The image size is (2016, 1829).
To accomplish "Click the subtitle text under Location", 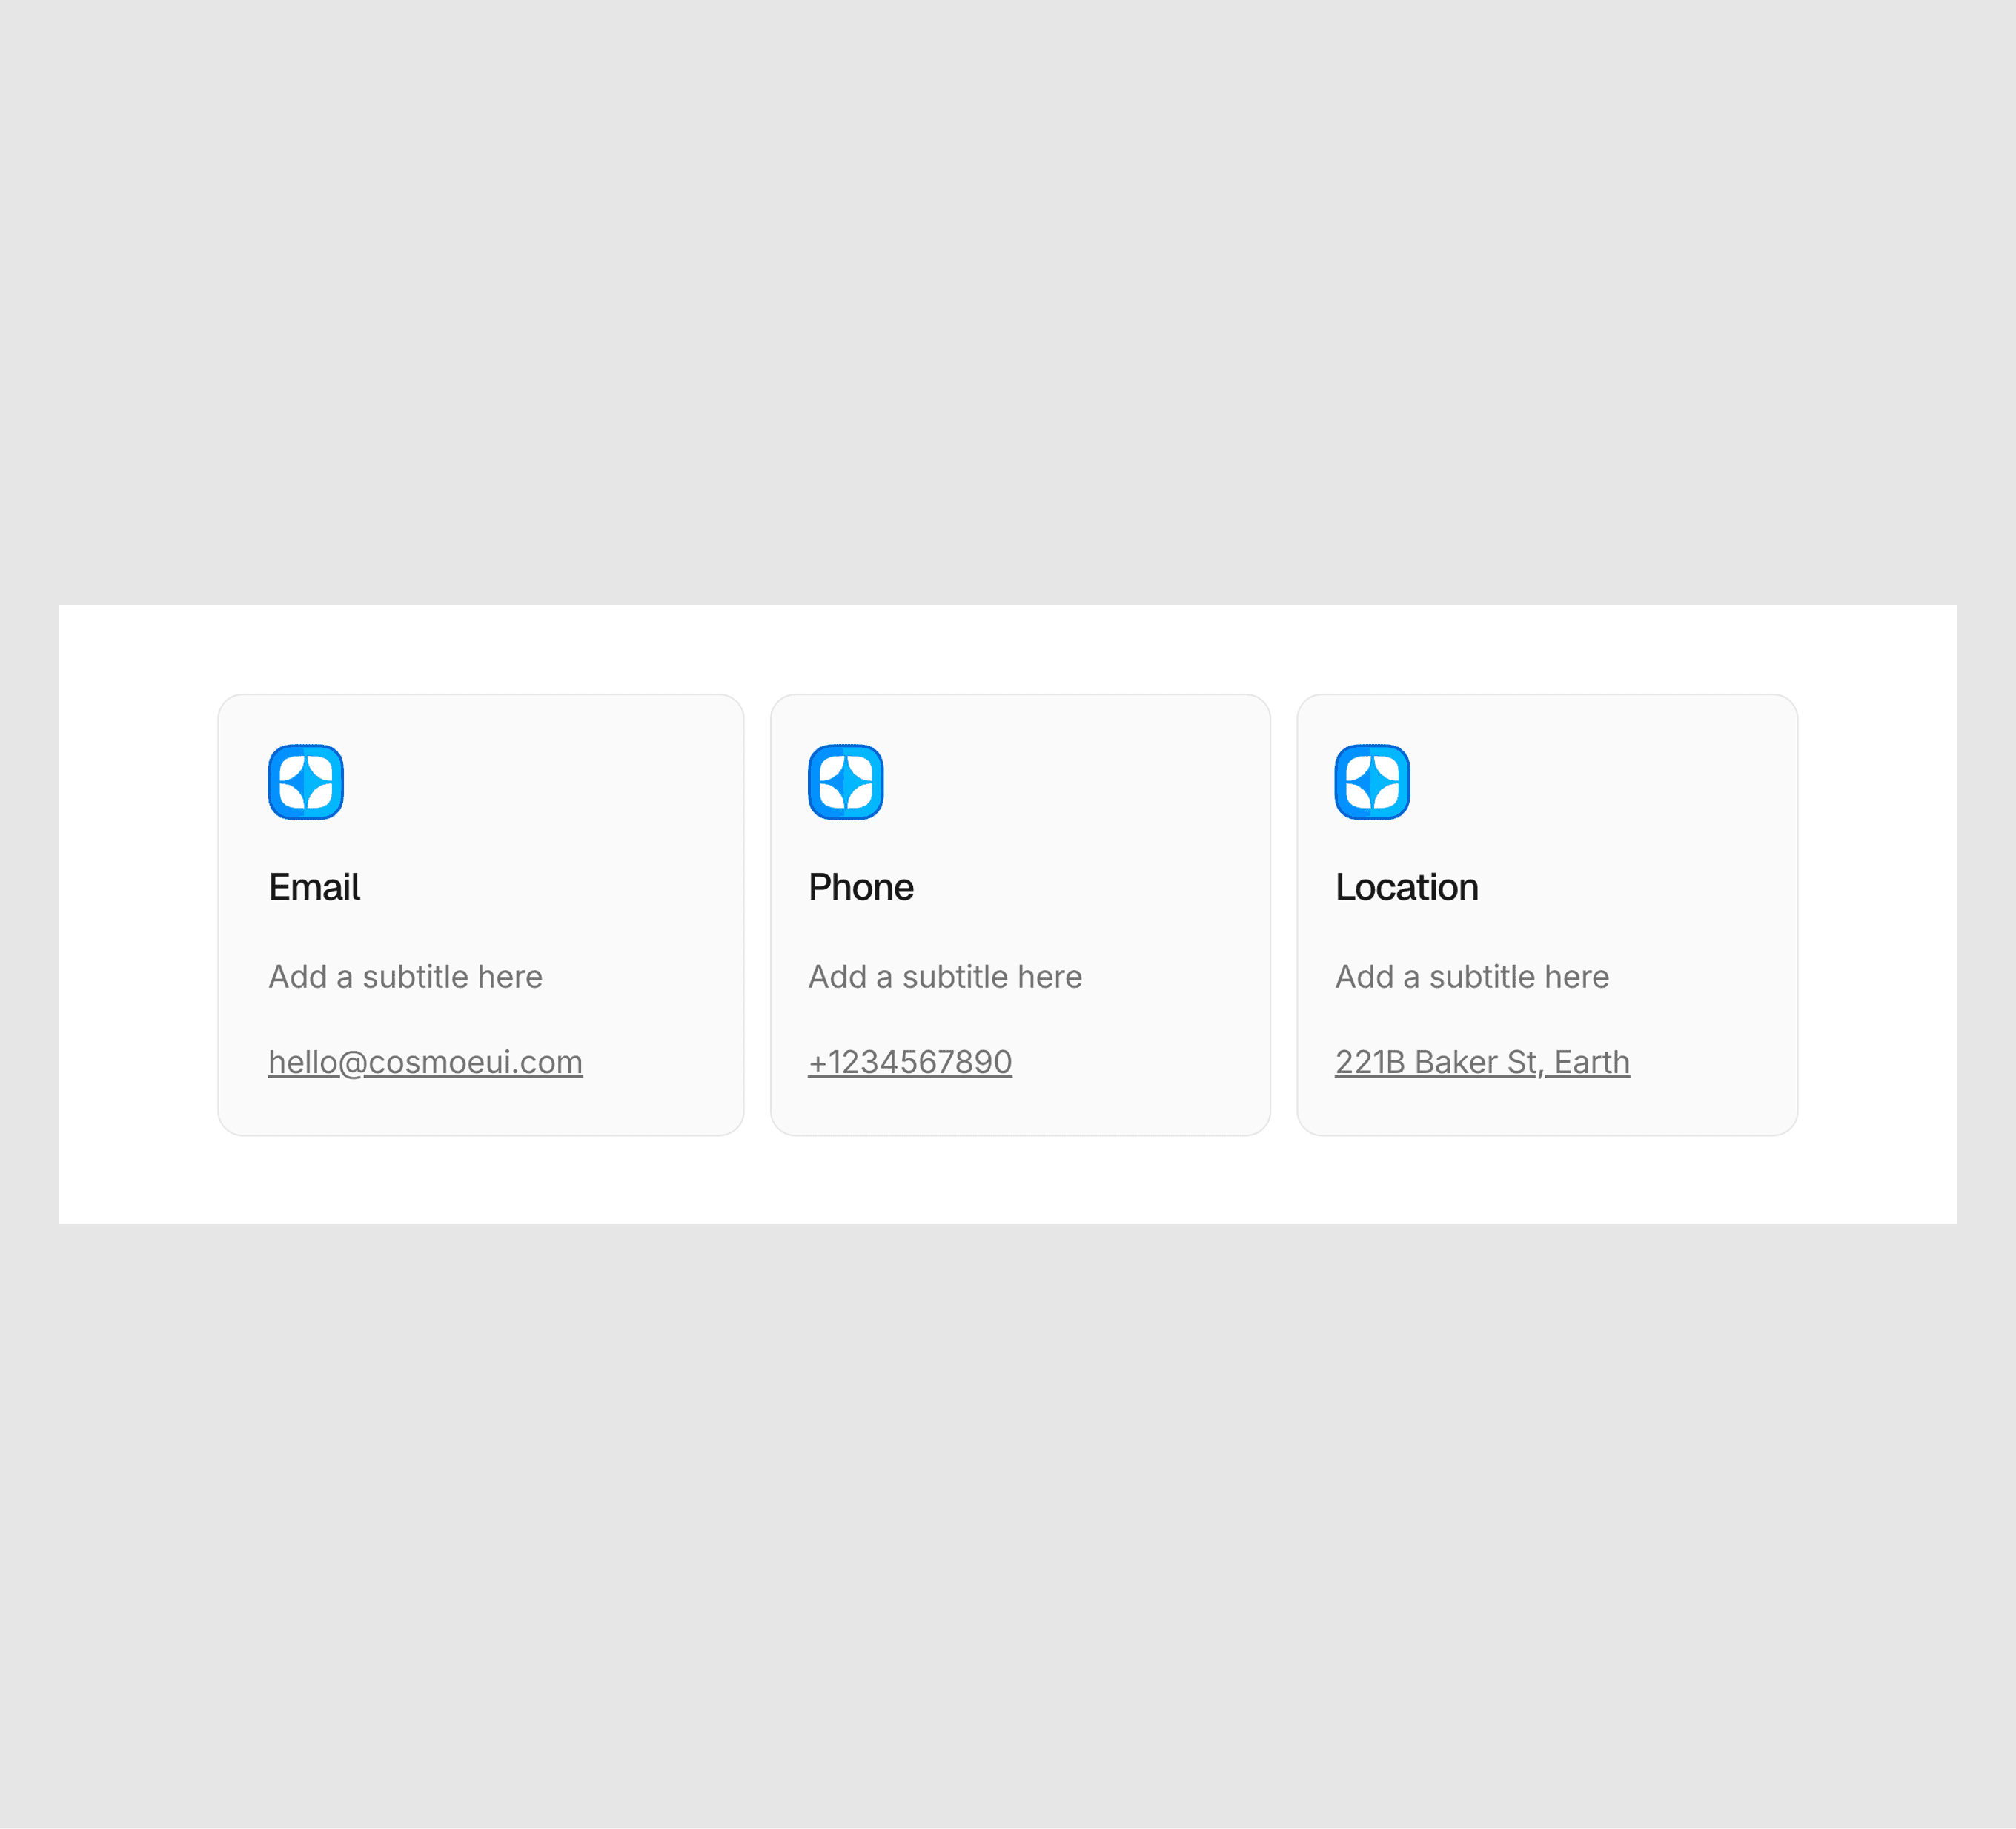I will [x=1472, y=976].
